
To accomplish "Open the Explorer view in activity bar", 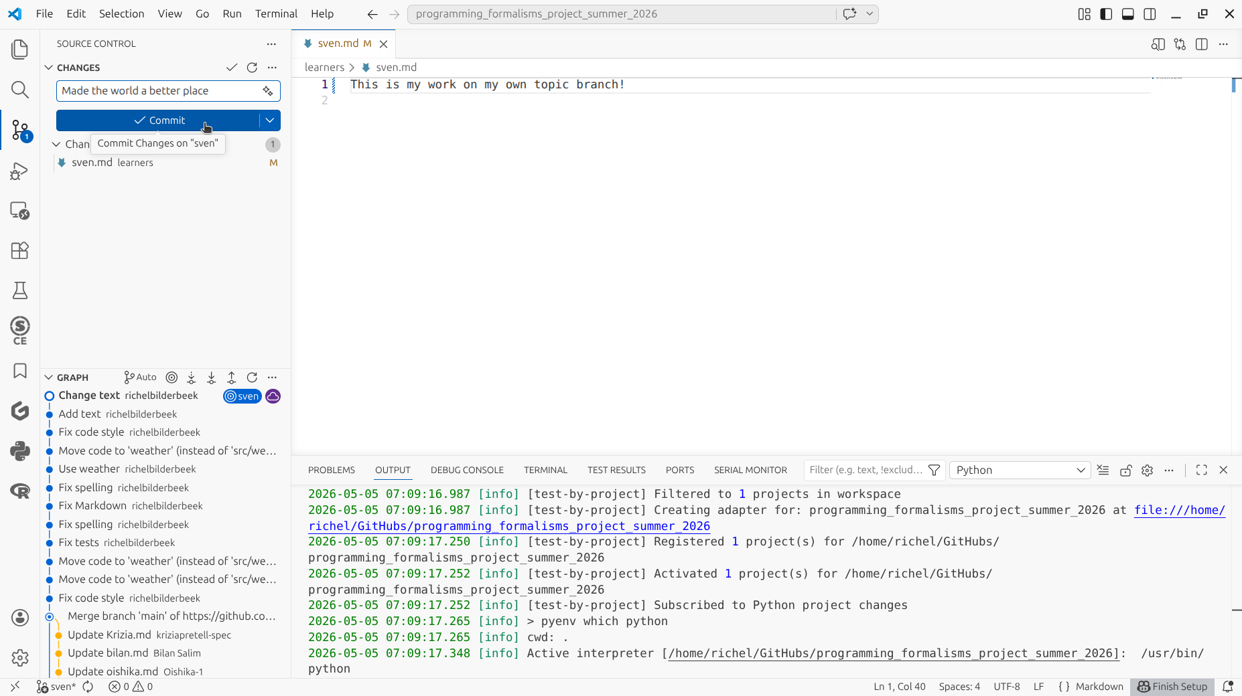I will point(20,50).
